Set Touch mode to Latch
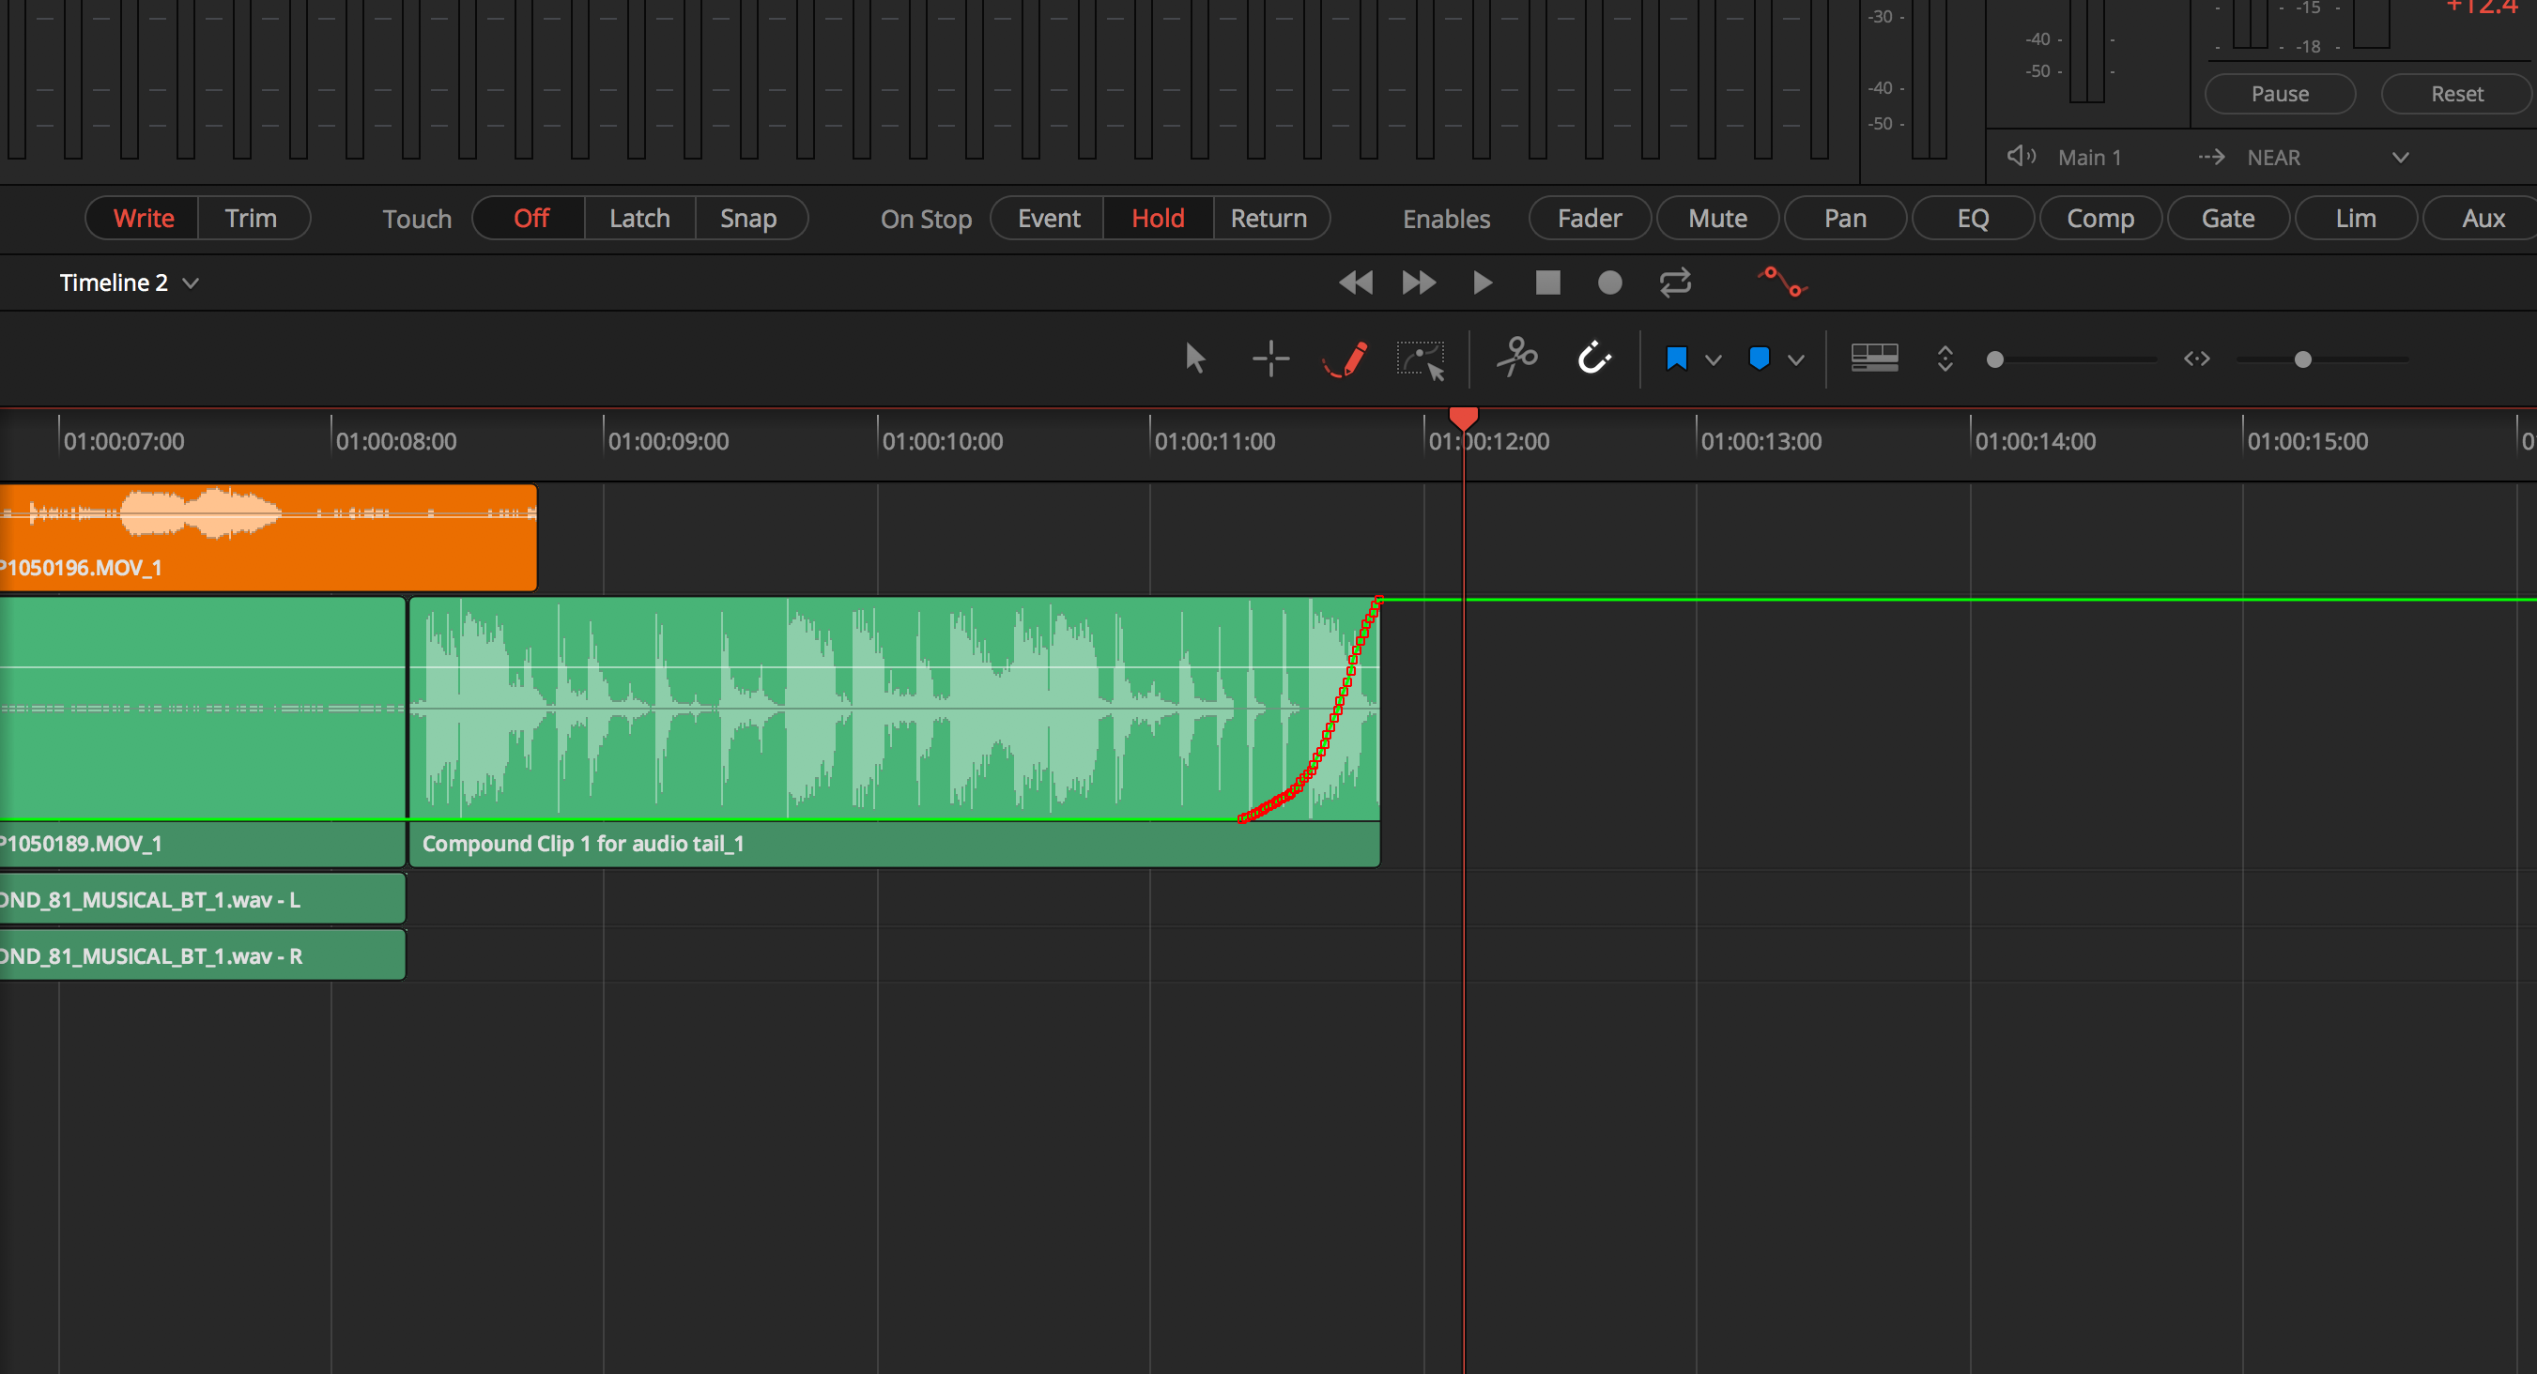 [x=639, y=219]
